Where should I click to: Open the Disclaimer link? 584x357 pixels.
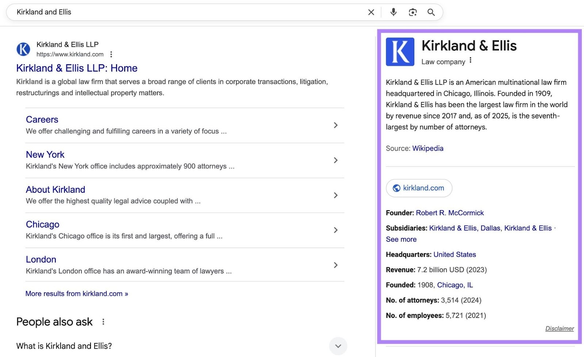tap(560, 328)
